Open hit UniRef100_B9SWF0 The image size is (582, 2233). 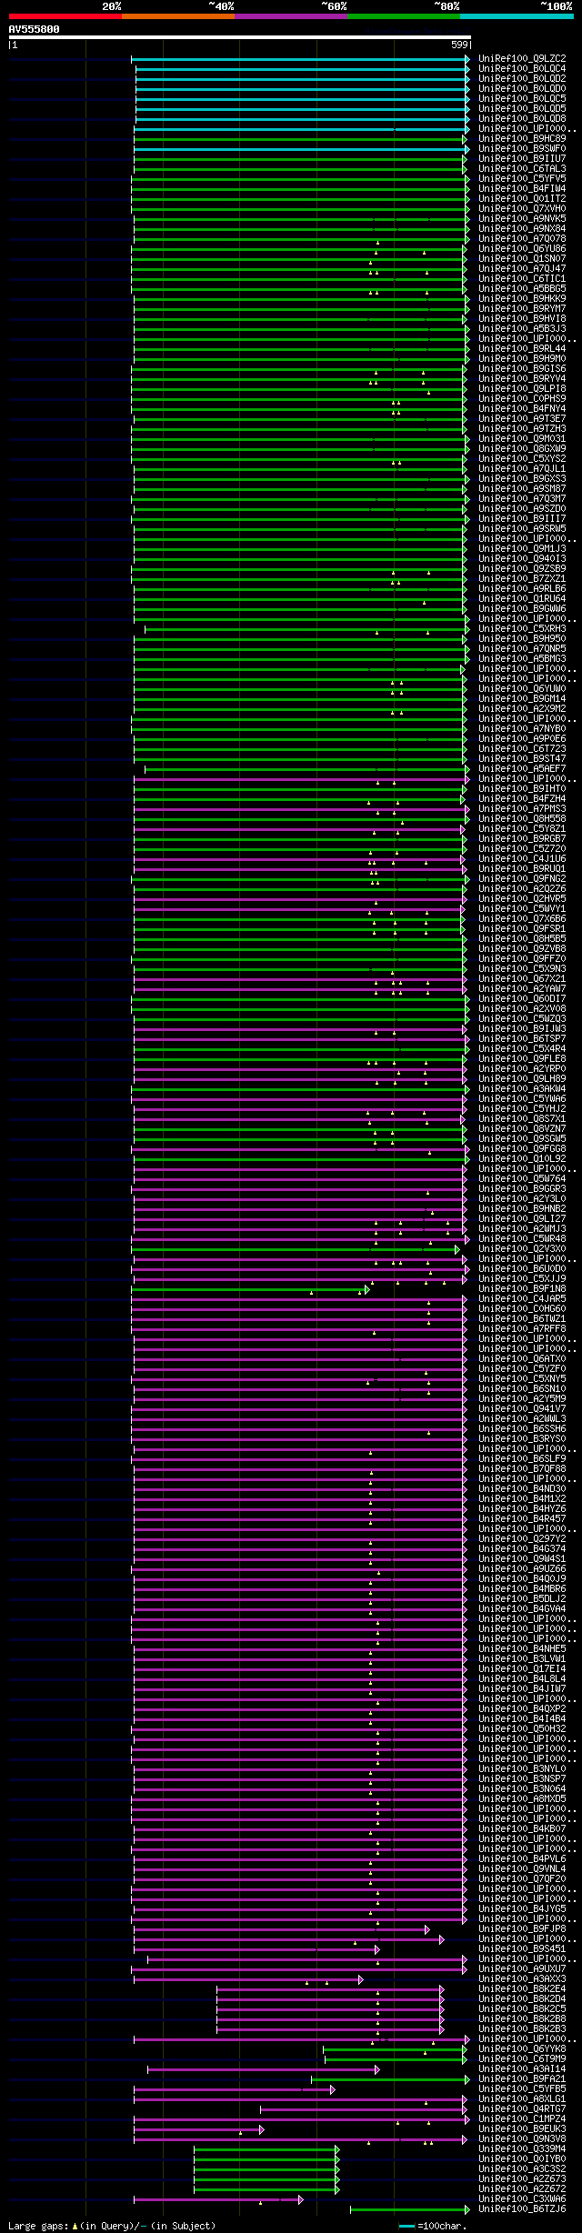[522, 149]
